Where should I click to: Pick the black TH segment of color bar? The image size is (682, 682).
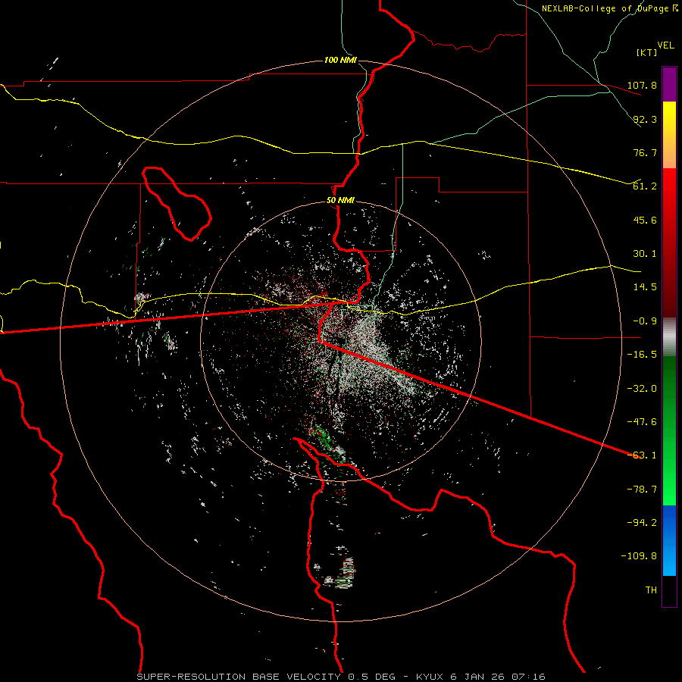(669, 591)
